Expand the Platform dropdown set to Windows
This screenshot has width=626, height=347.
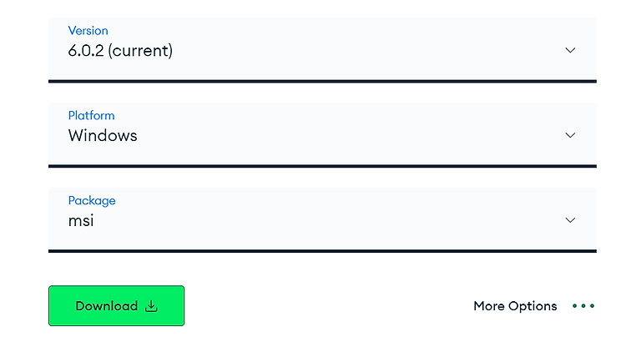(322, 134)
